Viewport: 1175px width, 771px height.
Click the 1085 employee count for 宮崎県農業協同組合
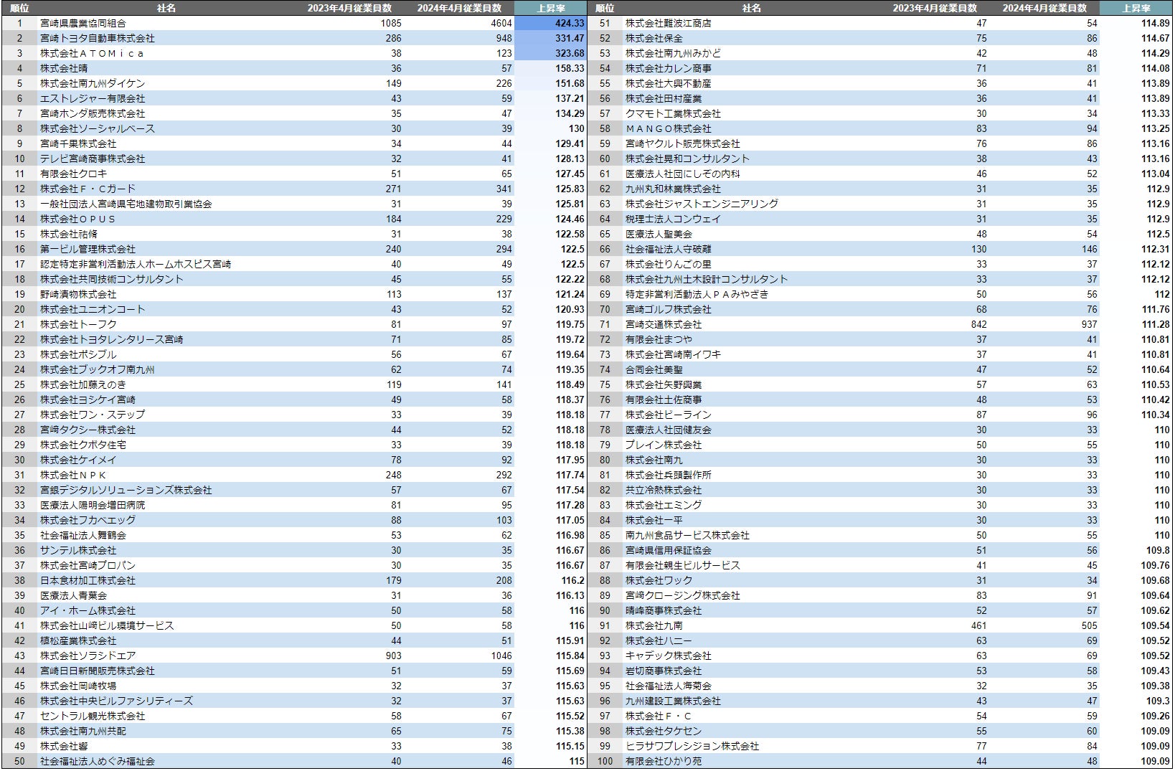391,23
